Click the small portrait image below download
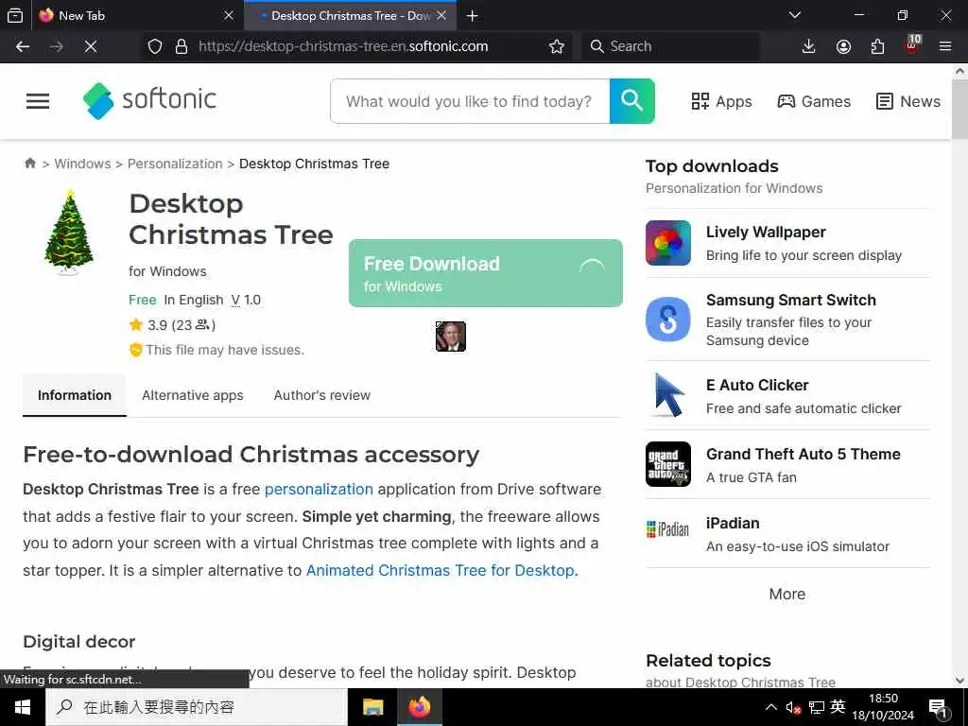Screen dimensions: 968x726 click(451, 337)
